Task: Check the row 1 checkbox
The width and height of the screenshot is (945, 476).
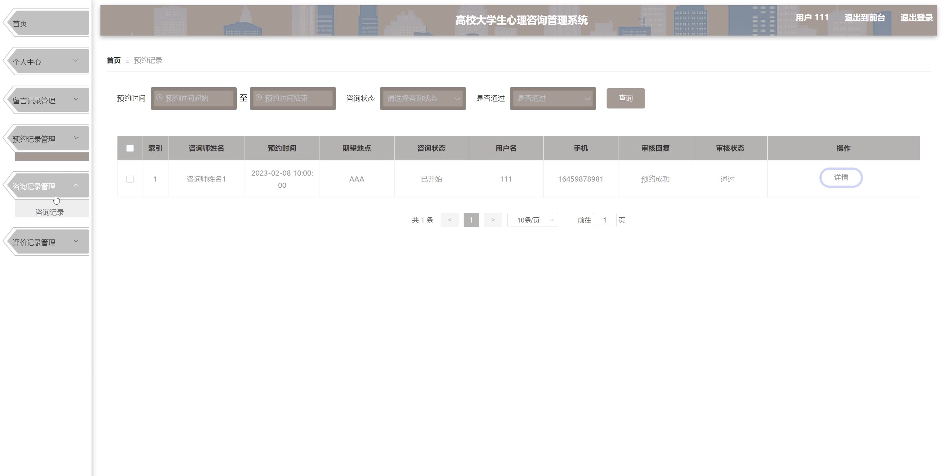Action: click(x=130, y=179)
